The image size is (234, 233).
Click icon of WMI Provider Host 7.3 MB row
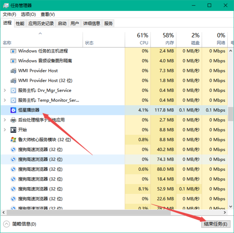point(13,71)
